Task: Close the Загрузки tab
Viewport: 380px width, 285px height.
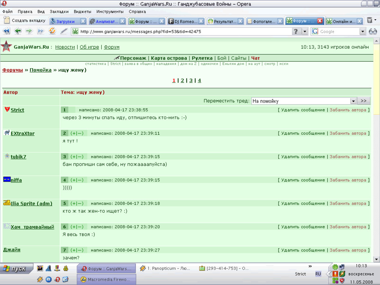Action: [83, 21]
